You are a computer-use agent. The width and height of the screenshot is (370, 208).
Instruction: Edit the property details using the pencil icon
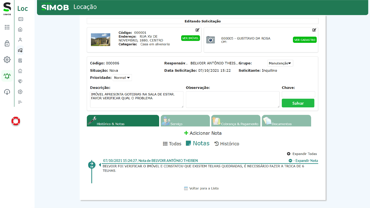click(x=198, y=30)
